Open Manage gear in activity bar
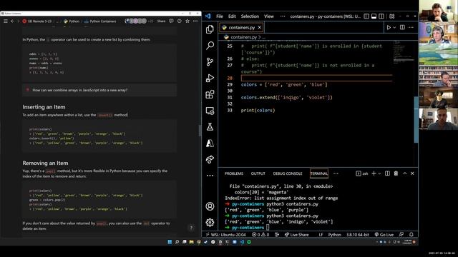Screen dimensions: 458x257 [x=210, y=223]
